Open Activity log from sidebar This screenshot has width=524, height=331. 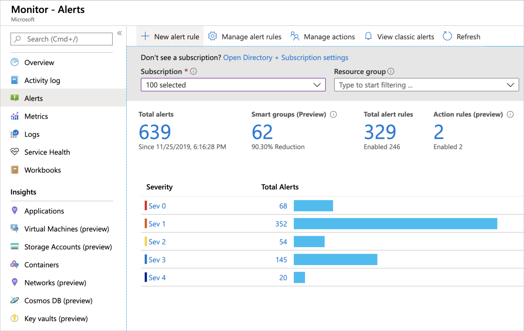click(x=42, y=81)
